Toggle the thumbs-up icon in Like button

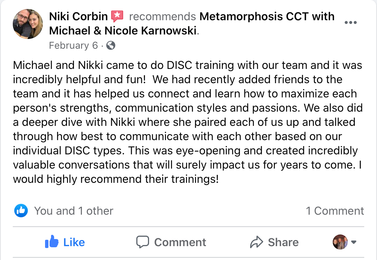[x=52, y=242]
